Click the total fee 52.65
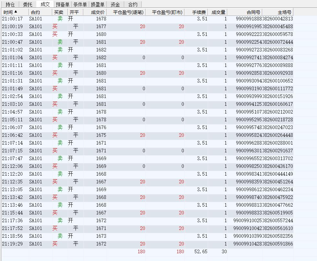 [201, 252]
